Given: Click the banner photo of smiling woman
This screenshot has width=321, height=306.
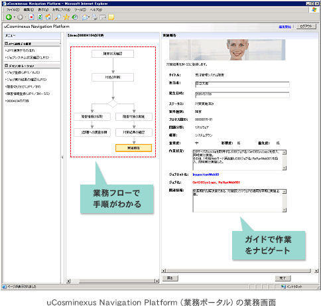Looking at the screenshot, I should [x=227, y=50].
